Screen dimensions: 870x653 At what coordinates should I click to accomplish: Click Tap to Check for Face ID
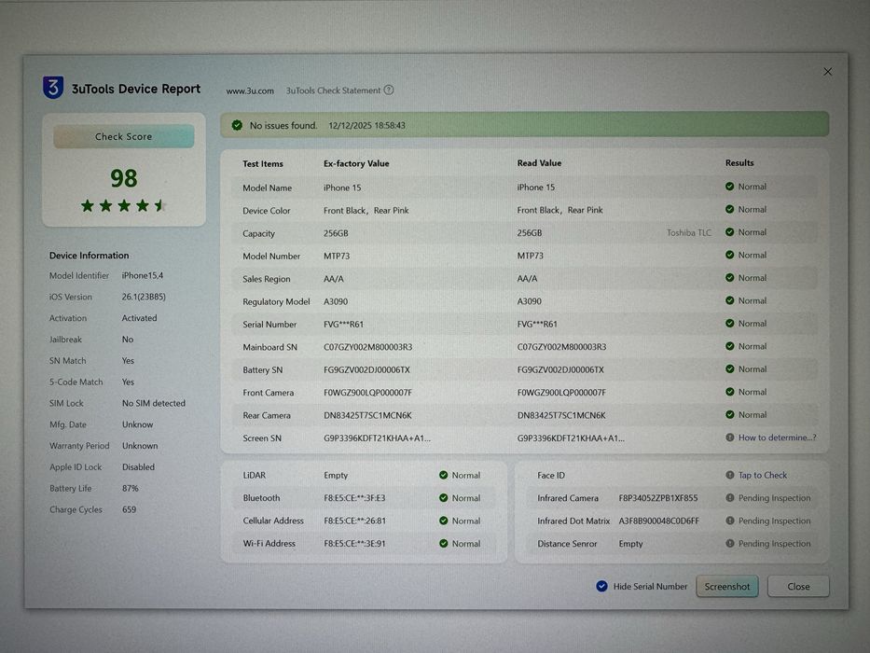coord(763,475)
